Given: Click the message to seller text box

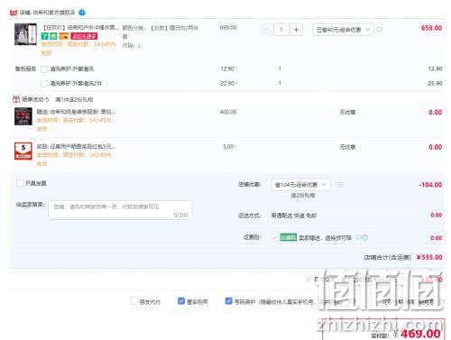Looking at the screenshot, I should click(120, 210).
